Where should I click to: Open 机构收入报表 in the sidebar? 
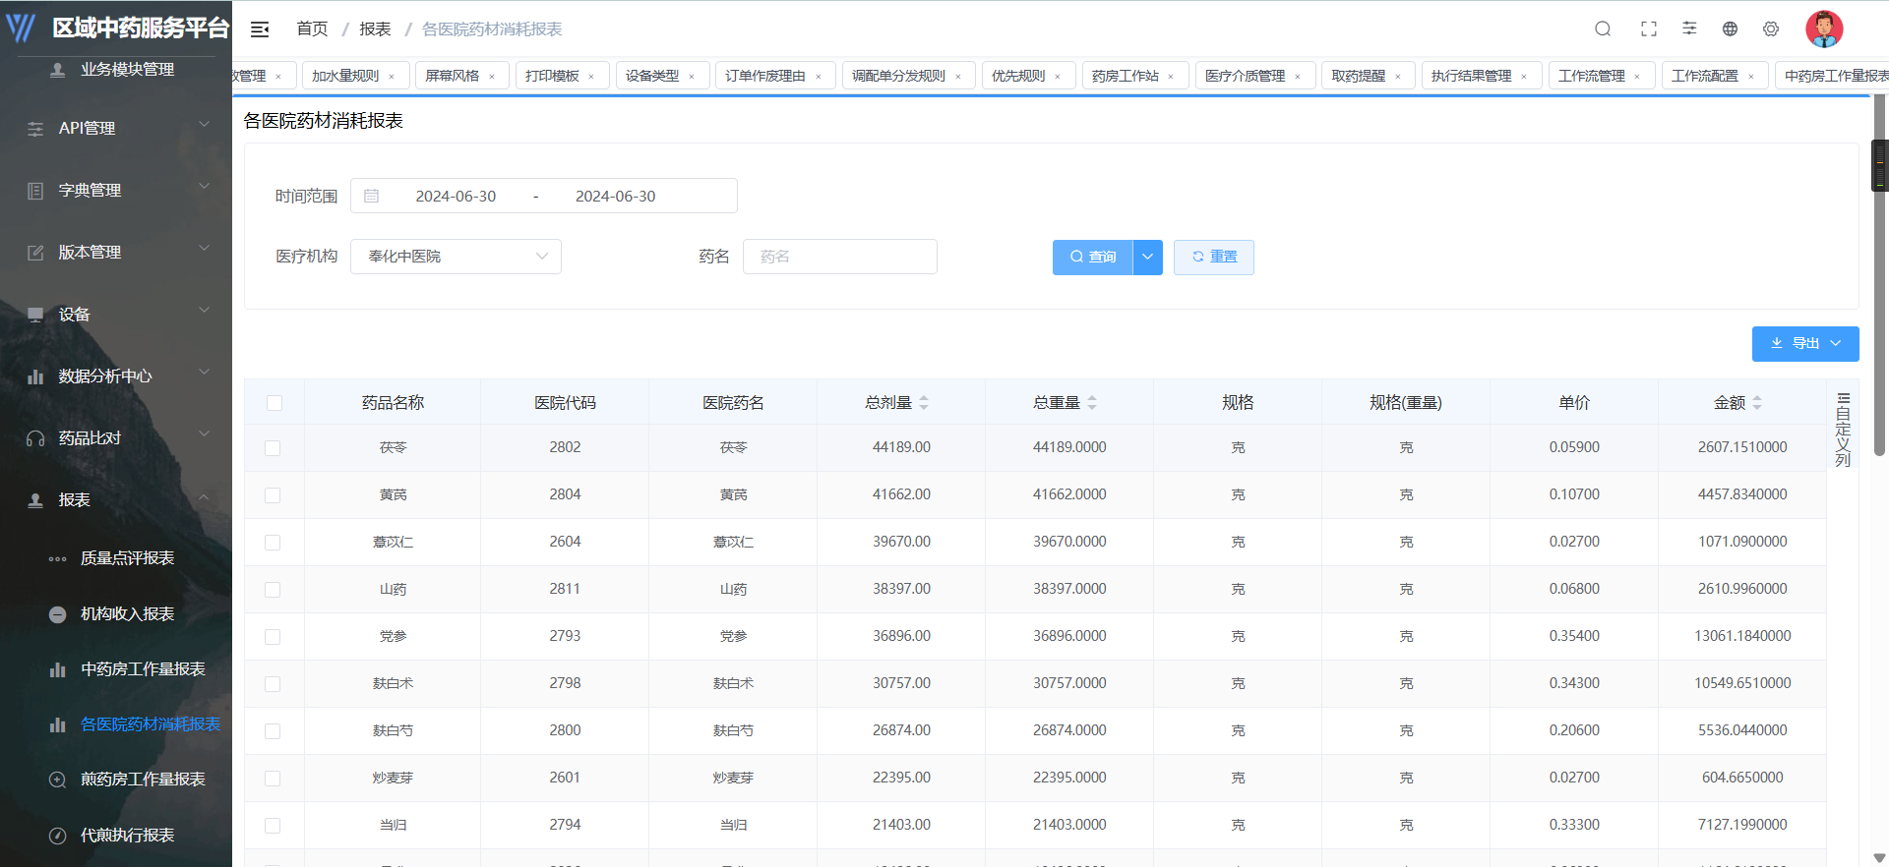(127, 613)
